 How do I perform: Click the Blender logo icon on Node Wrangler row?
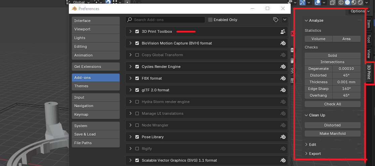283,125
